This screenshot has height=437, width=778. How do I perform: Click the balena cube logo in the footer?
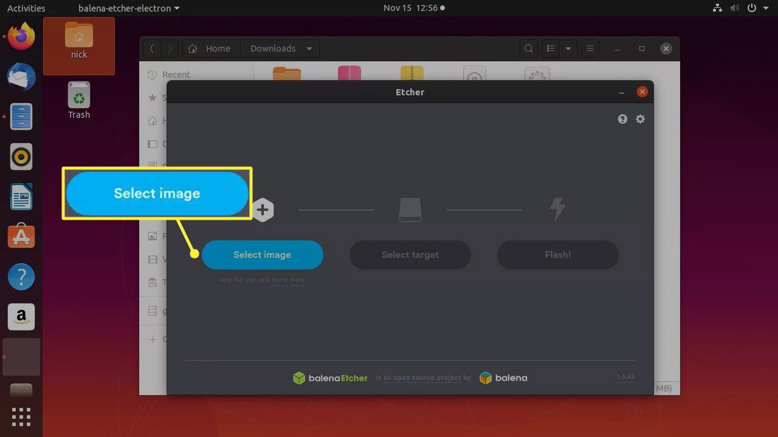click(x=503, y=378)
